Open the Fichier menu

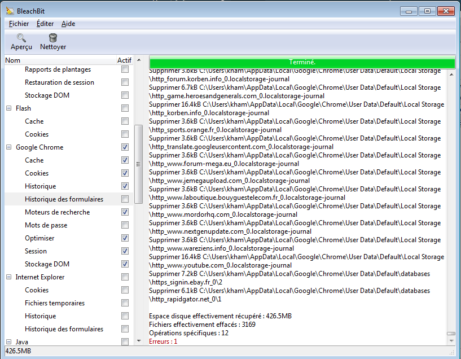(19, 24)
